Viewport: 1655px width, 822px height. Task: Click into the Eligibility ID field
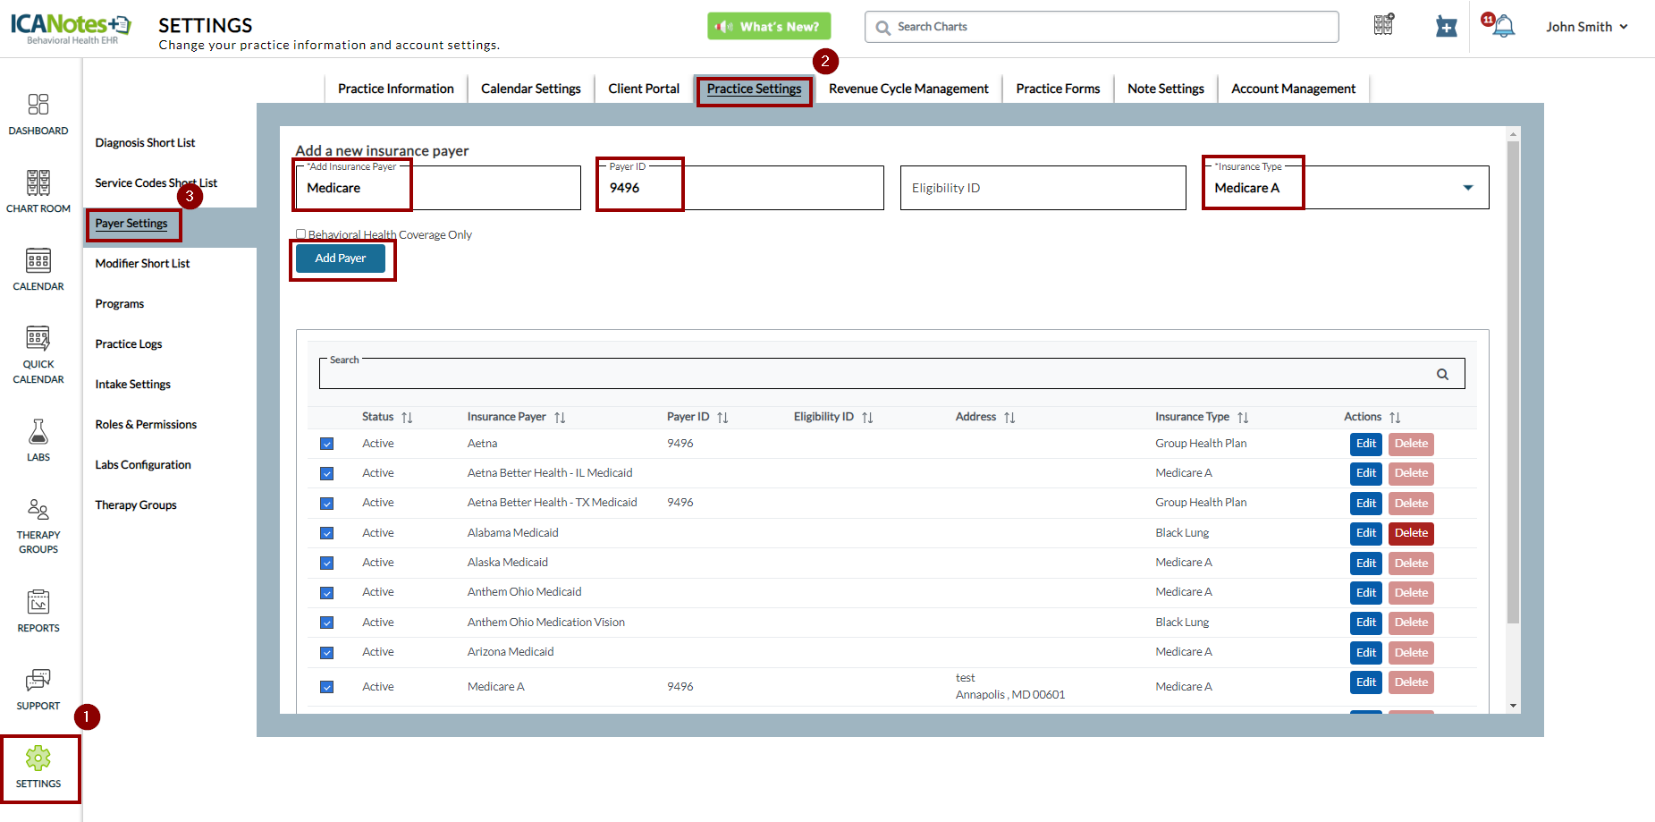(x=1043, y=188)
